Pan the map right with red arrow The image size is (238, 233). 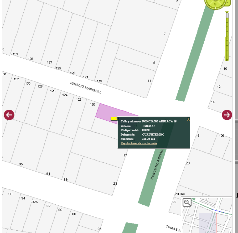pos(227,115)
